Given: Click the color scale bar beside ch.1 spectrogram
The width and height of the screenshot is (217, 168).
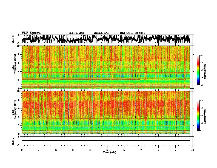Looking at the screenshot, I should pyautogui.click(x=198, y=70).
